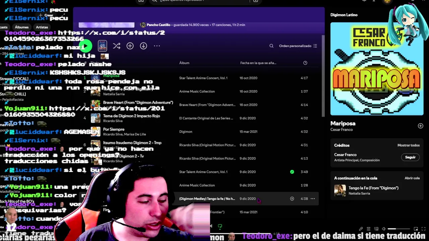
Task: Click the queue icon in the bottom bar
Action: pos(369,229)
